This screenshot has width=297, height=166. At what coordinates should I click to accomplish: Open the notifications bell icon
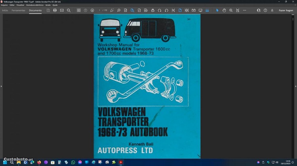[272, 10]
